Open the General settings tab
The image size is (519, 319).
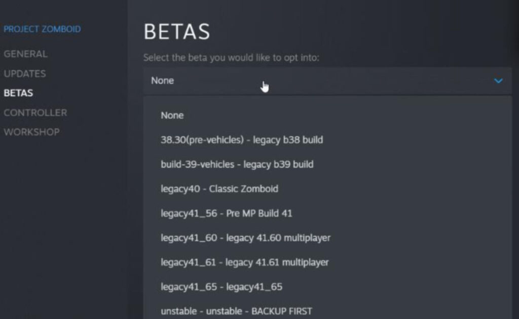pos(25,54)
